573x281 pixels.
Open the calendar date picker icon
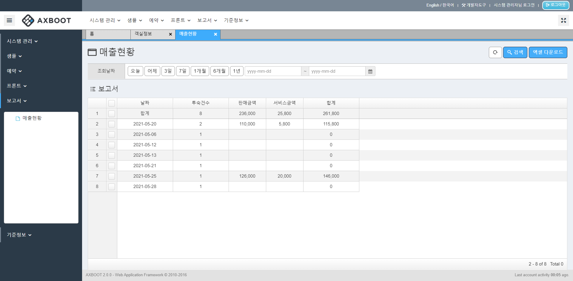coord(370,71)
